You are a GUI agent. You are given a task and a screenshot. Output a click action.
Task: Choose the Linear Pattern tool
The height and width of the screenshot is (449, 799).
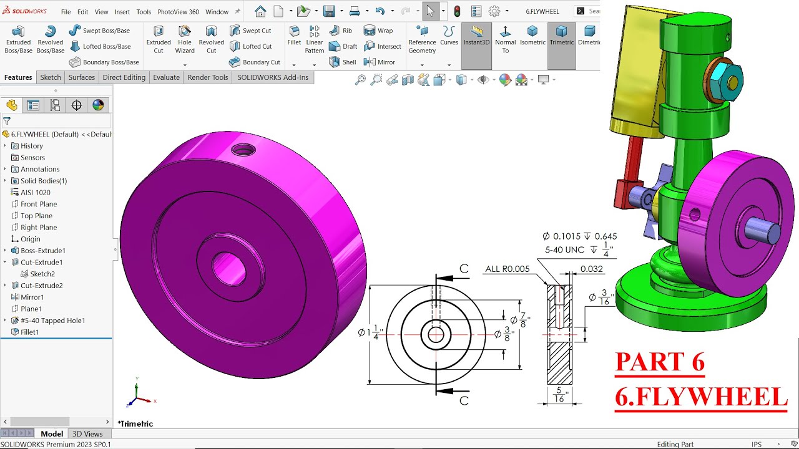(315, 40)
